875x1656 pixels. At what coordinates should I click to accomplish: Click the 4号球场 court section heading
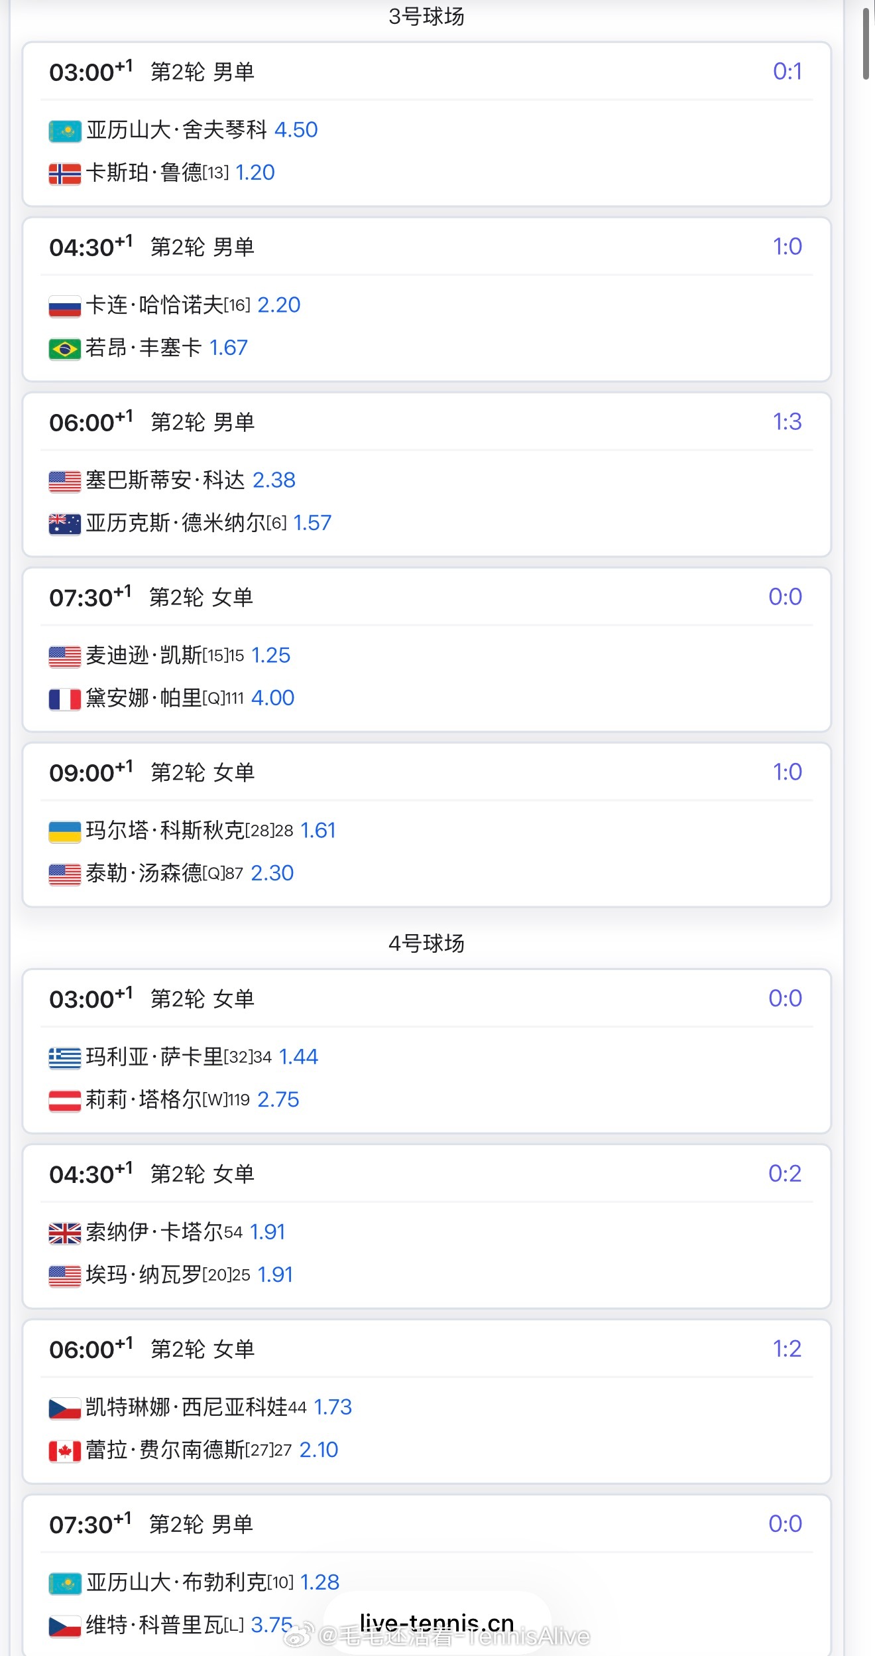427,943
